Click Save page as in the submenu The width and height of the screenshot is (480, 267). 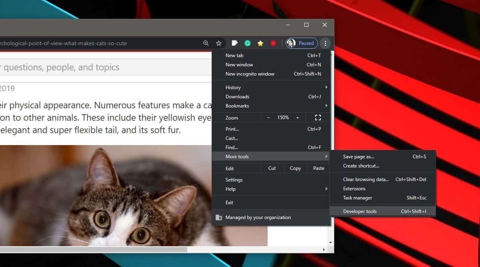pyautogui.click(x=358, y=156)
